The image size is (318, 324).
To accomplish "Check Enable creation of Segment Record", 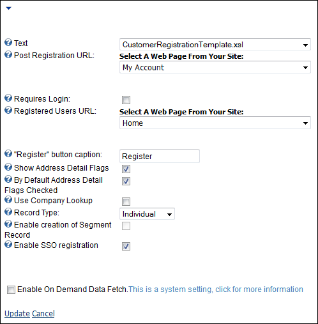I will point(126,226).
